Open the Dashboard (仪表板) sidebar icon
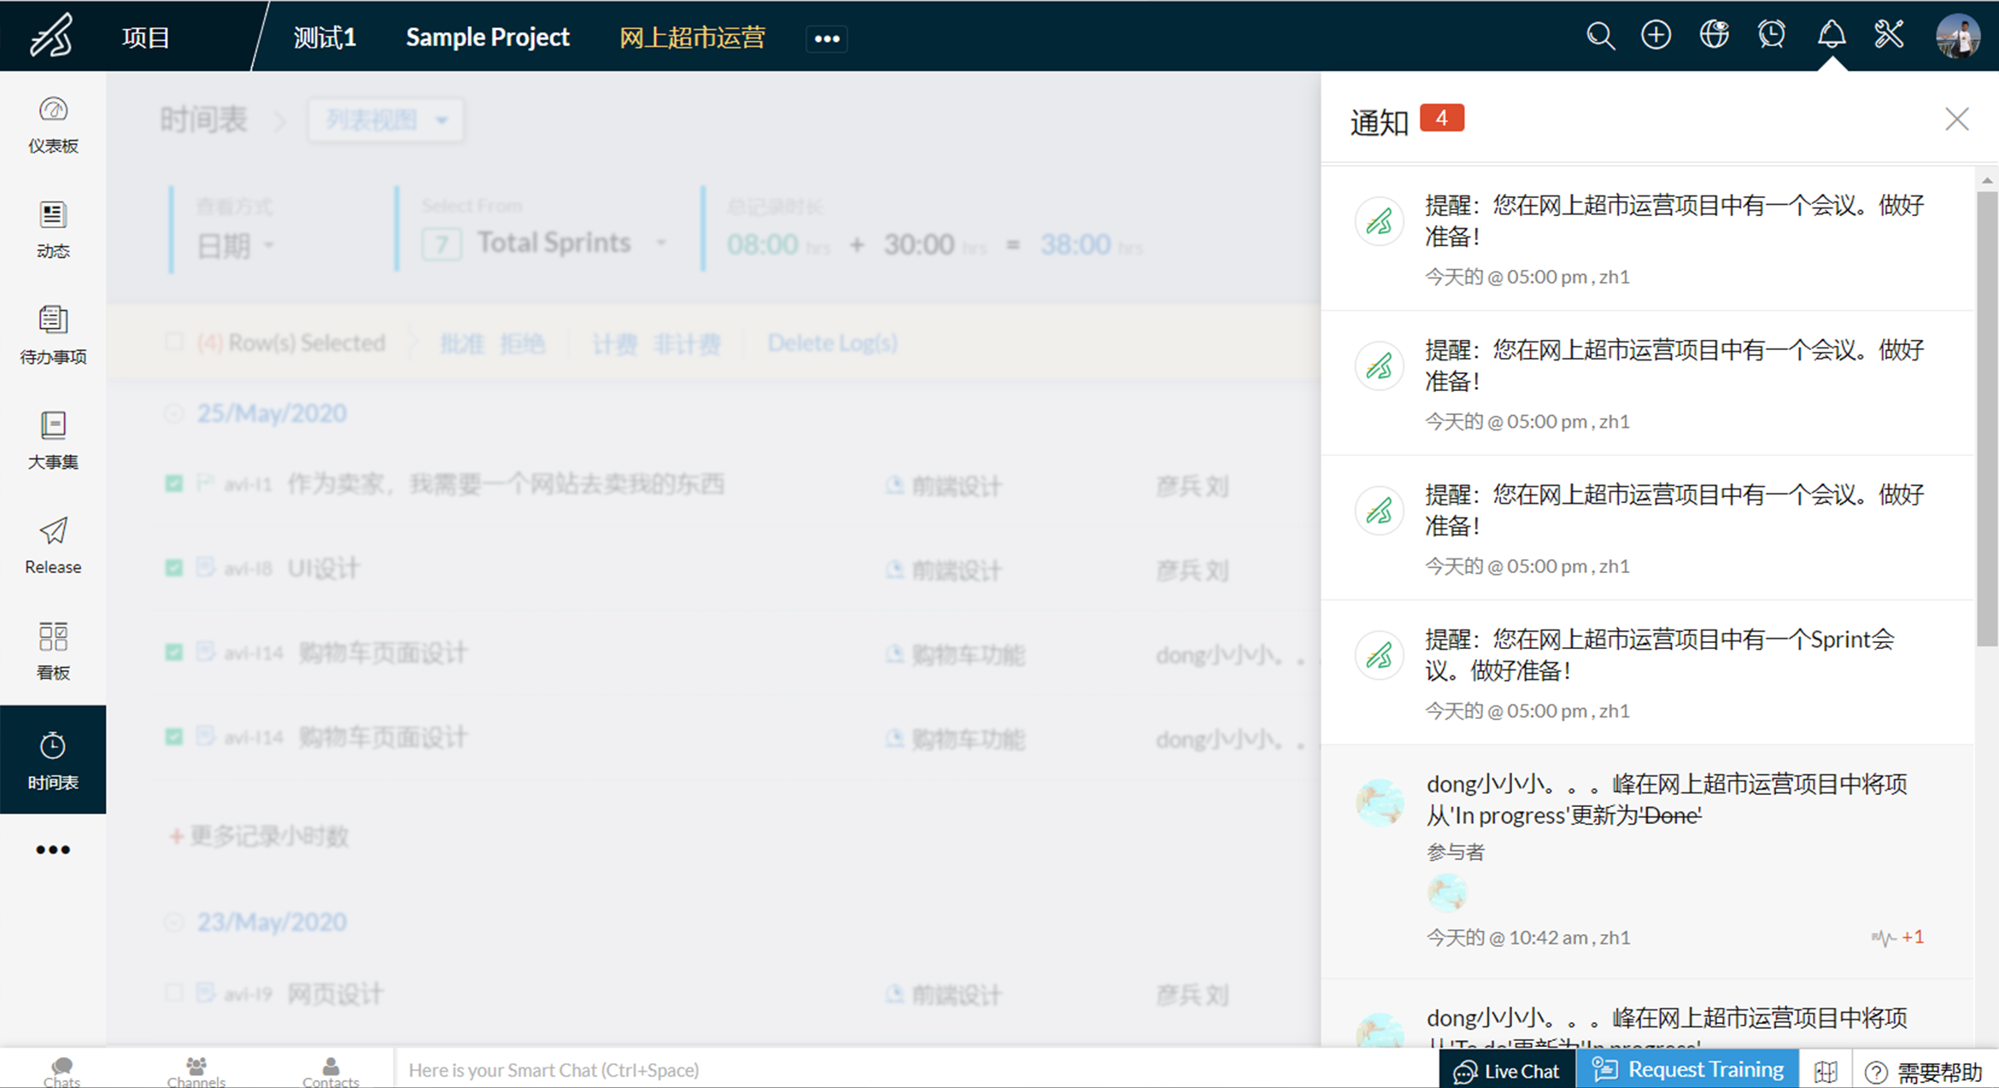Viewport: 1999px width, 1088px height. [53, 125]
